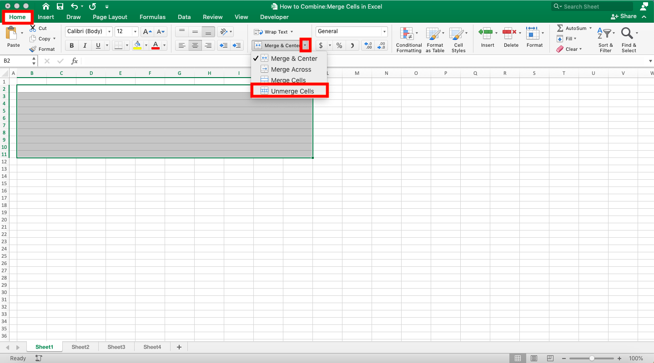The image size is (654, 363).
Task: Click the Undo arrow icon
Action: pyautogui.click(x=75, y=6)
